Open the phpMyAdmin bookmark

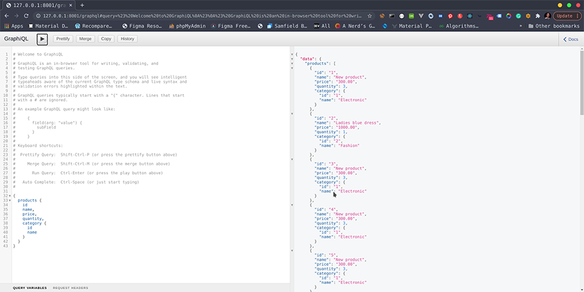pyautogui.click(x=187, y=26)
